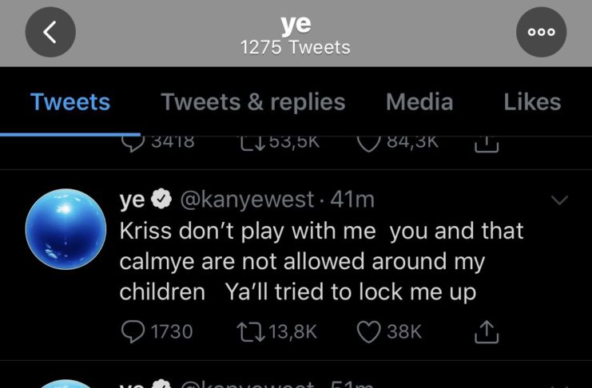Reply to the tweet with 3418 replies
The width and height of the screenshot is (592, 388).
(x=133, y=144)
